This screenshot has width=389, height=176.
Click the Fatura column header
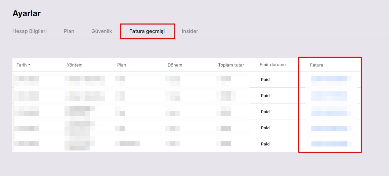pyautogui.click(x=316, y=65)
